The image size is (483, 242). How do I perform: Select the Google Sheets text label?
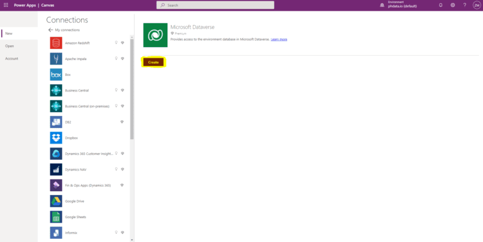(x=75, y=217)
